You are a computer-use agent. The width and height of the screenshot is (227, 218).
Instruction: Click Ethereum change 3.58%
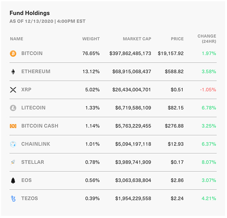209,71
